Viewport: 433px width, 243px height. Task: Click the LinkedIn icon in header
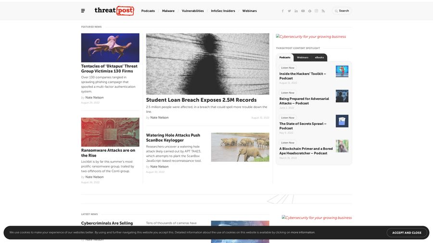[296, 11]
